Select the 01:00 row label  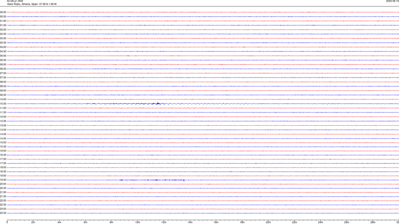(3, 21)
